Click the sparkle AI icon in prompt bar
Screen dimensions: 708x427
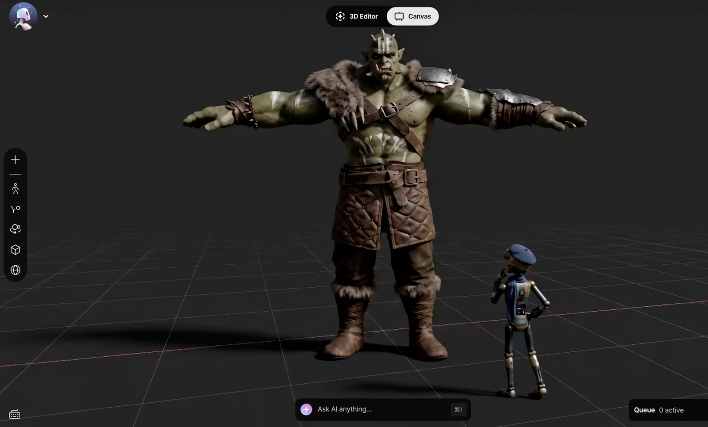coord(306,409)
